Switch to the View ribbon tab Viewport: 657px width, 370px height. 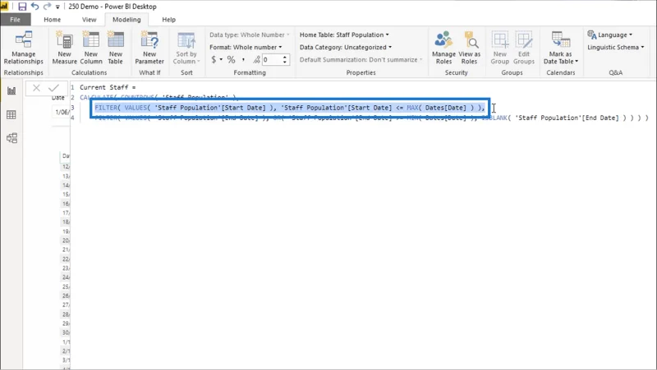pyautogui.click(x=89, y=20)
